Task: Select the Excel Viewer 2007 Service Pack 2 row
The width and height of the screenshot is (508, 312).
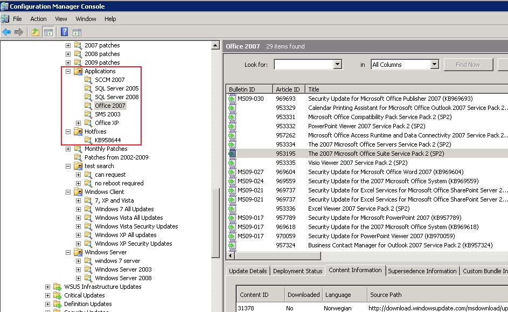Action: (x=367, y=209)
